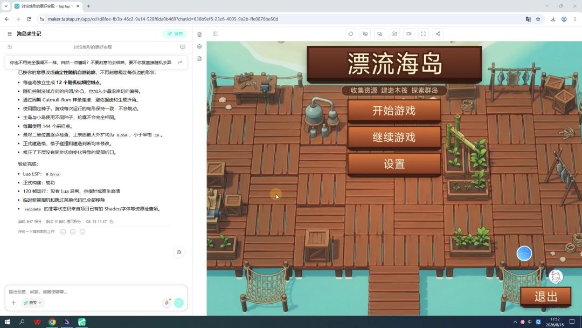Click the mascot avatar icon above 退出
The image size is (582, 328).
556,277
